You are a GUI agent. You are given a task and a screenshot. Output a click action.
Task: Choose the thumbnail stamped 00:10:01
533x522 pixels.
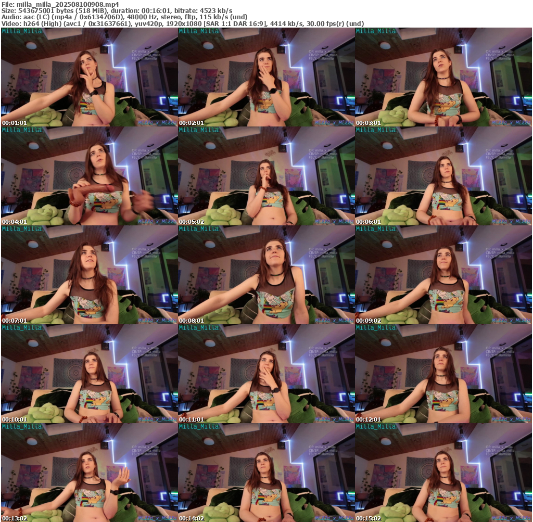(x=89, y=374)
